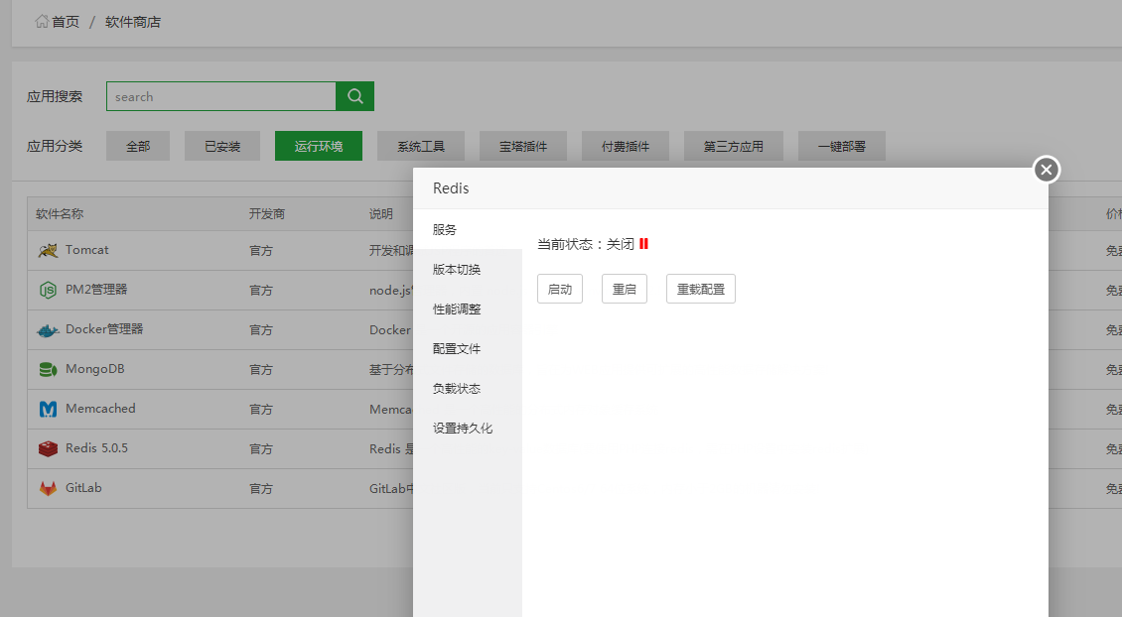Click the MongoDB name
Screen dimensions: 1122x617
click(x=95, y=369)
